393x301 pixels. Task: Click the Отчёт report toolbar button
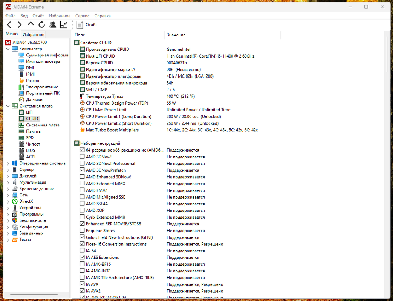[87, 25]
